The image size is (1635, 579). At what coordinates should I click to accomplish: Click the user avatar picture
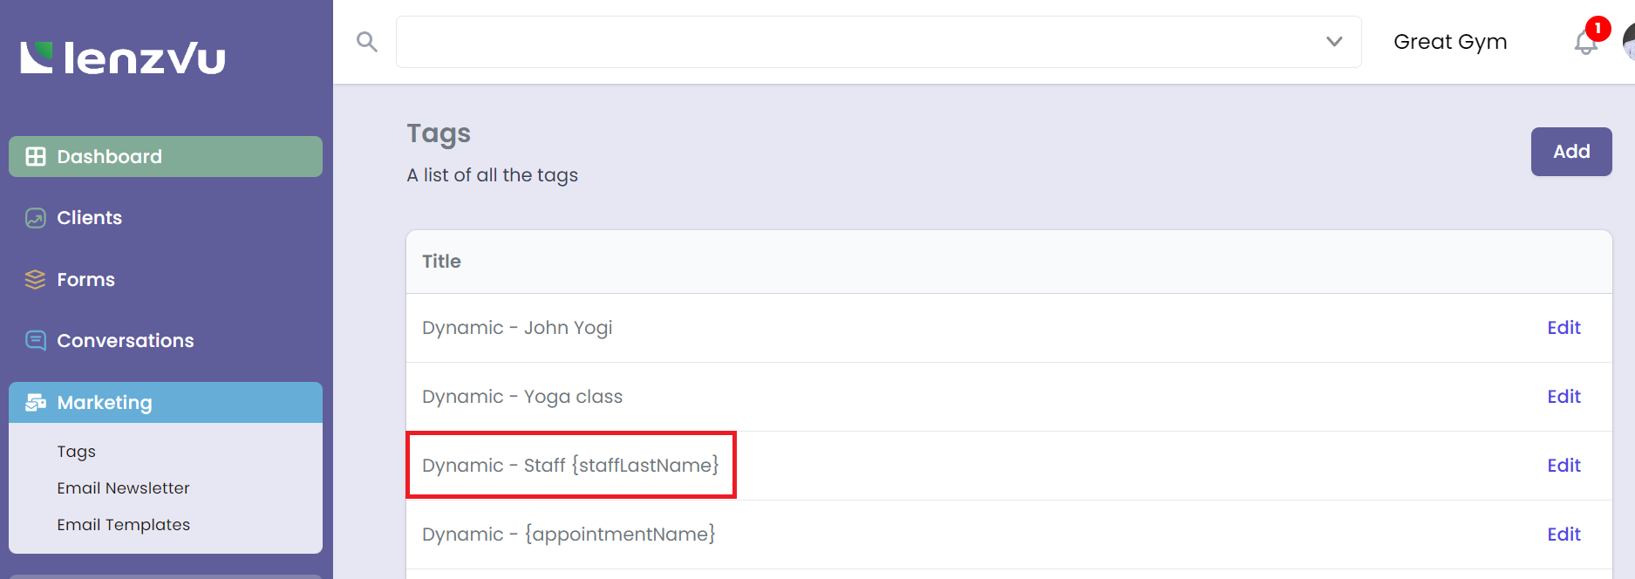click(x=1628, y=42)
